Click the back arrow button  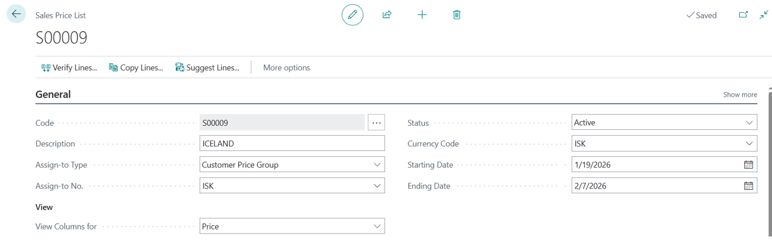(x=16, y=14)
